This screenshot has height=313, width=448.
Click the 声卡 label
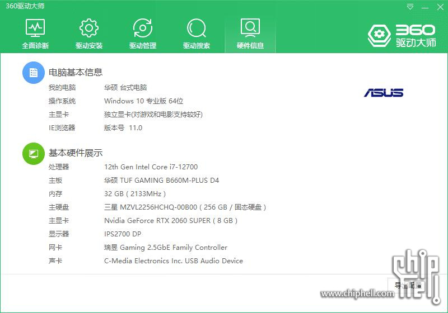(x=55, y=261)
